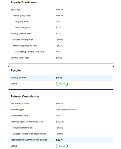Click the Self-Promotion Link value
This screenshot has height=149, width=121.
[x=66, y=110]
